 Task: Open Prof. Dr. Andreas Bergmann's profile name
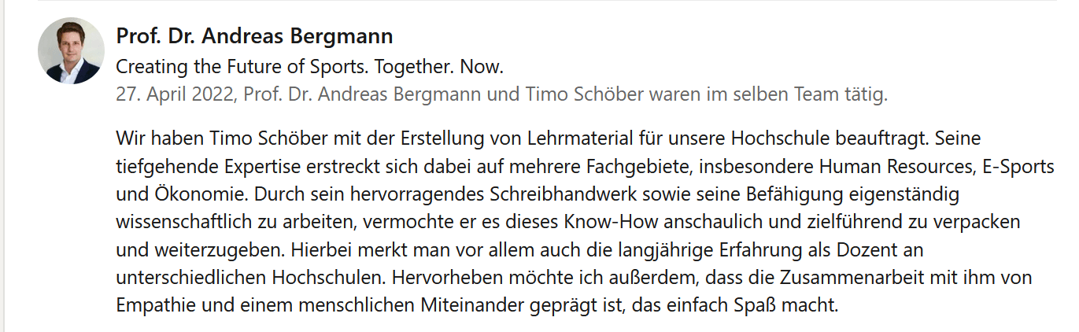pyautogui.click(x=254, y=36)
